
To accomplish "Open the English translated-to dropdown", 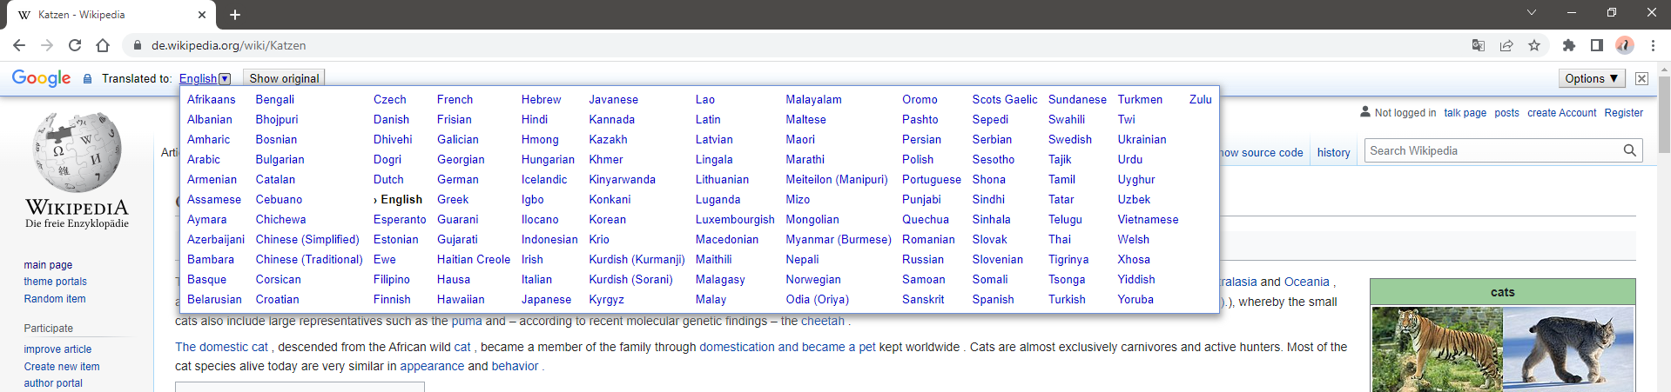I will click(x=205, y=78).
